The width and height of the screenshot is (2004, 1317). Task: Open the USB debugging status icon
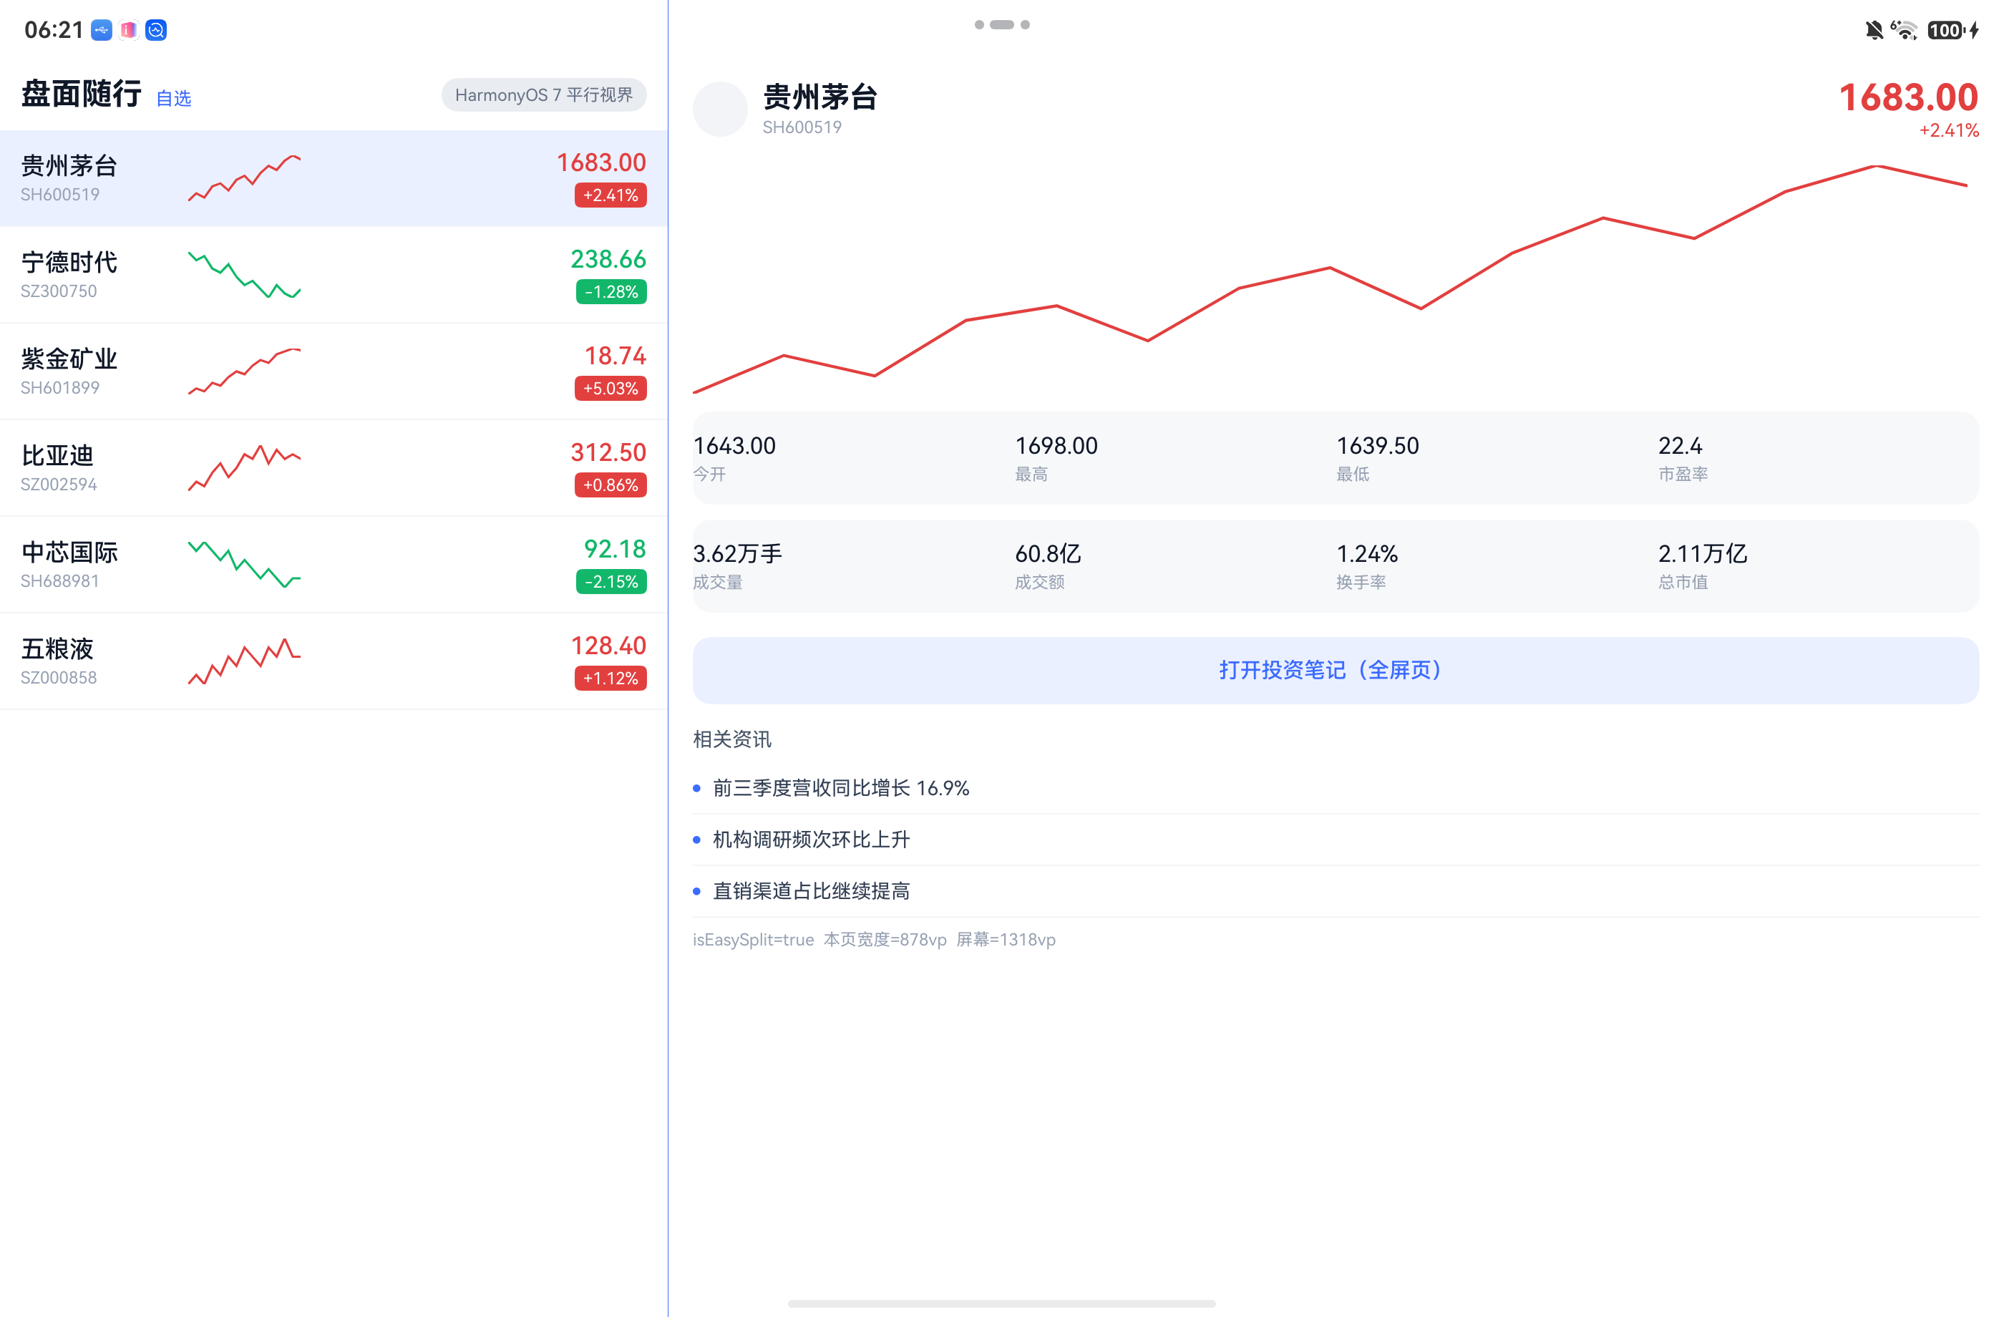pyautogui.click(x=102, y=30)
